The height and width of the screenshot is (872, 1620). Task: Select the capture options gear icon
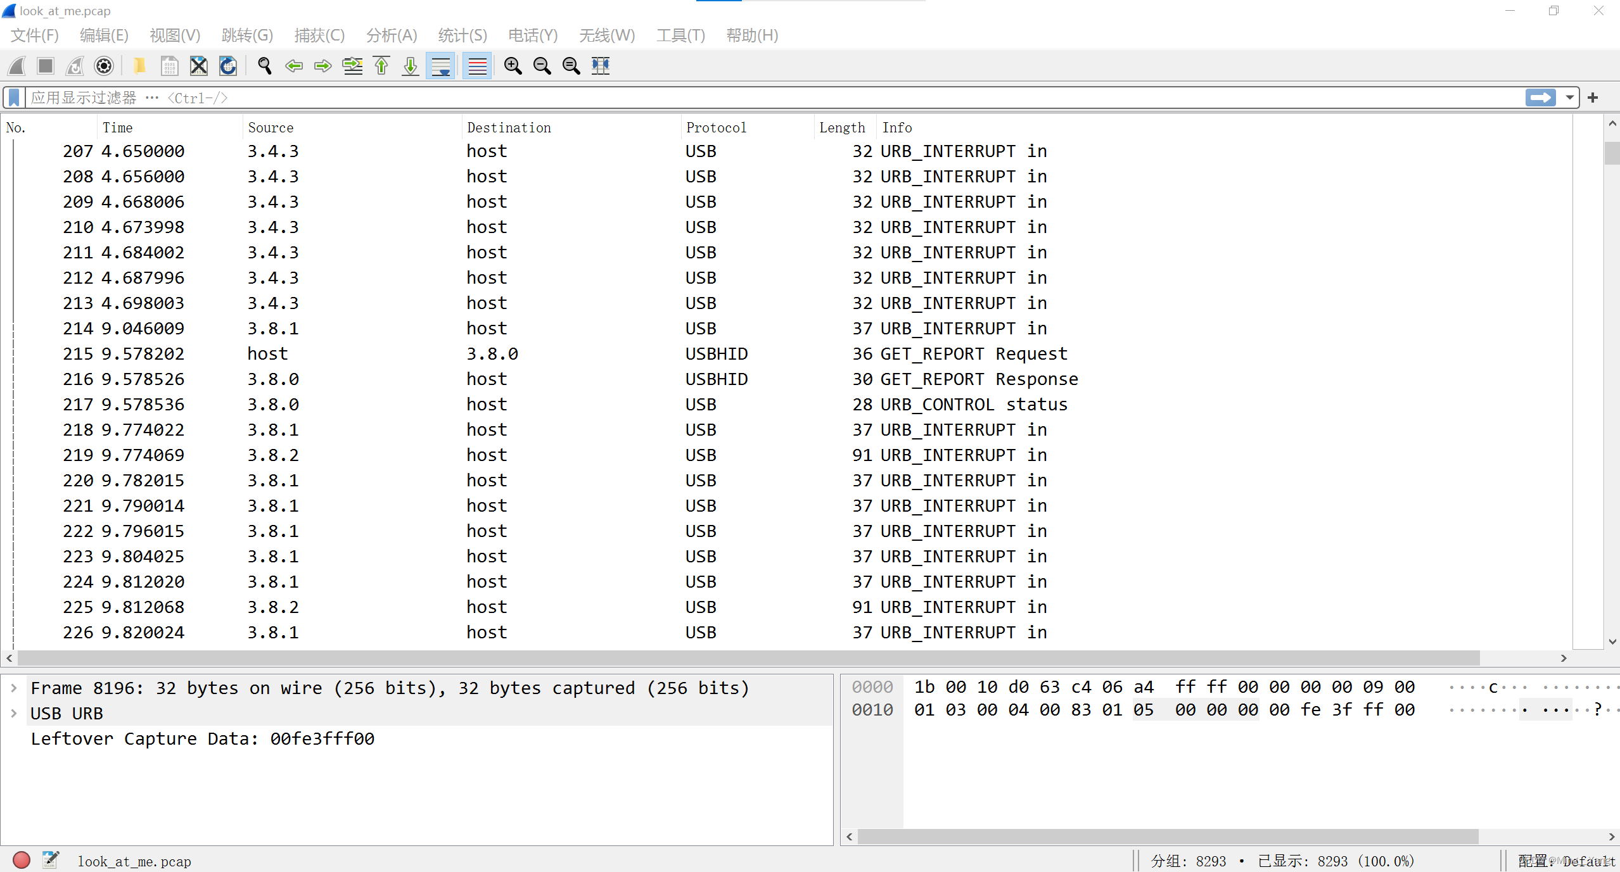pyautogui.click(x=103, y=66)
